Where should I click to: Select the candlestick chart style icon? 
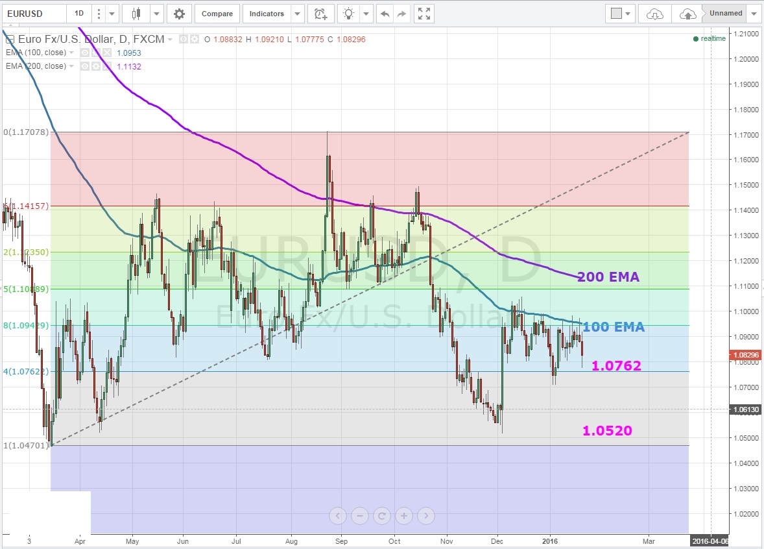point(136,14)
